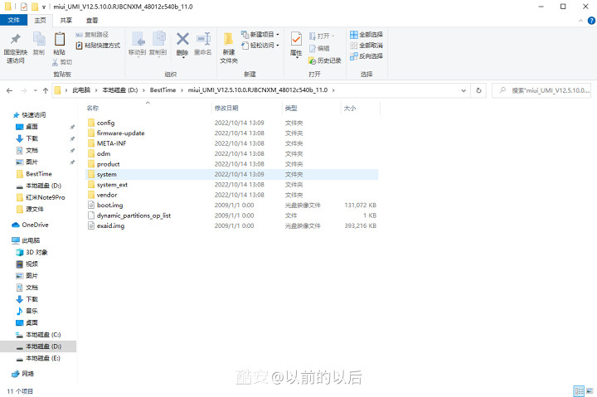Screen dimensions: 597x397
Task: Open Quick access in the sidebar
Action: (x=33, y=115)
